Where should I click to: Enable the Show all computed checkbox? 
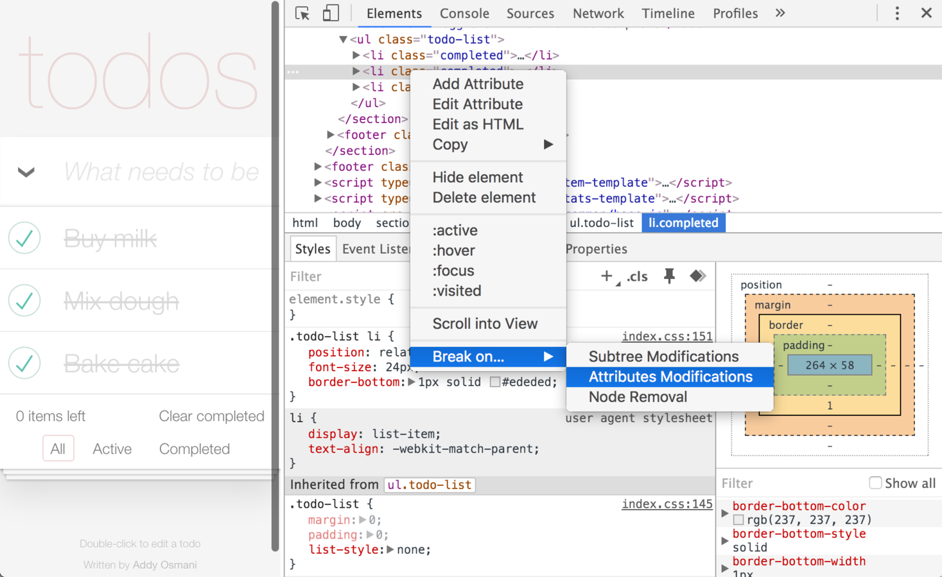875,482
